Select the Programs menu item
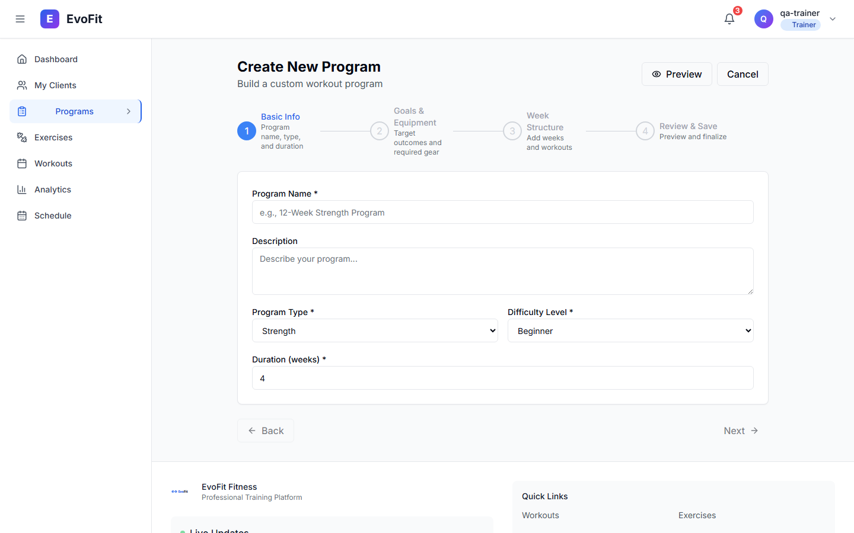This screenshot has width=854, height=533. click(x=75, y=111)
